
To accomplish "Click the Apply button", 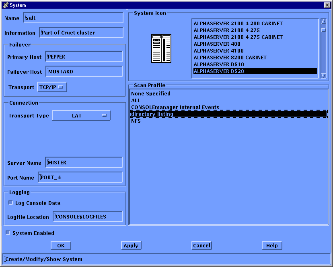I will pyautogui.click(x=131, y=245).
